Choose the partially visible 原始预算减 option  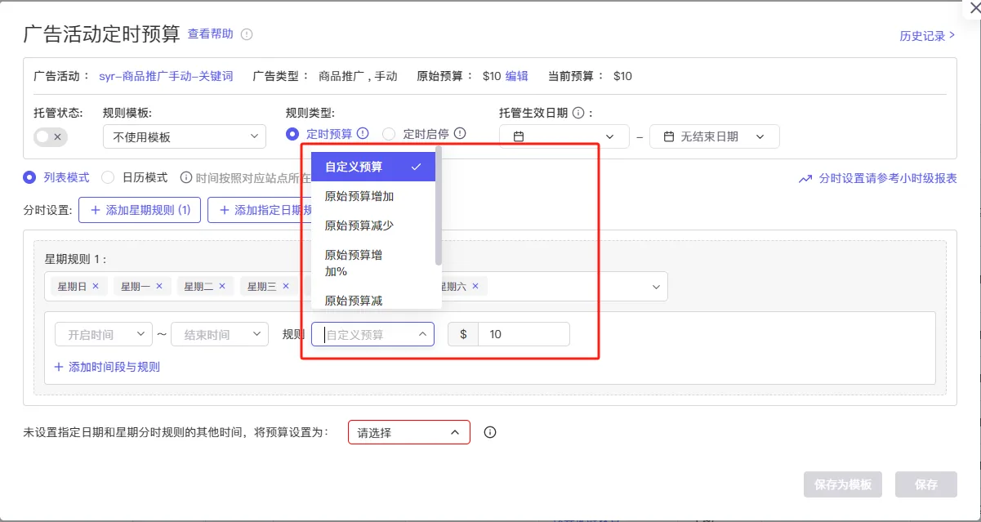click(x=373, y=298)
